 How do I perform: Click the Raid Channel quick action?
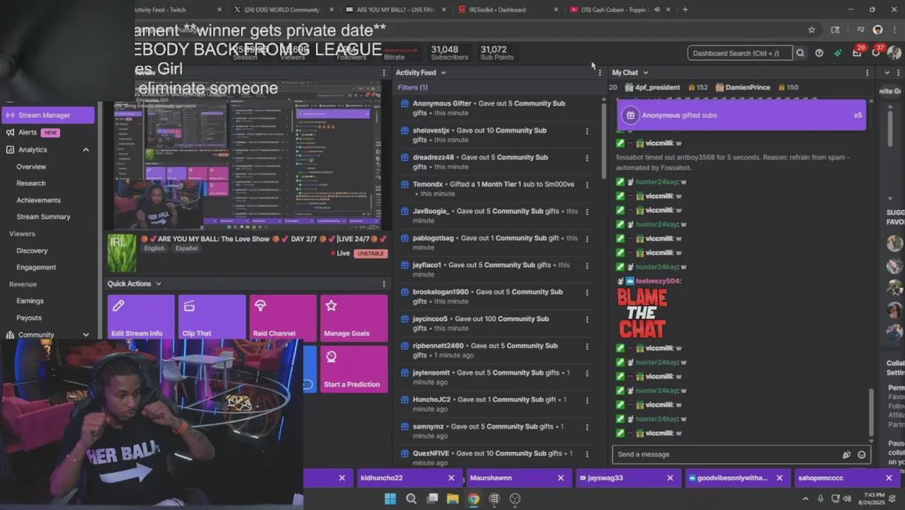[283, 317]
